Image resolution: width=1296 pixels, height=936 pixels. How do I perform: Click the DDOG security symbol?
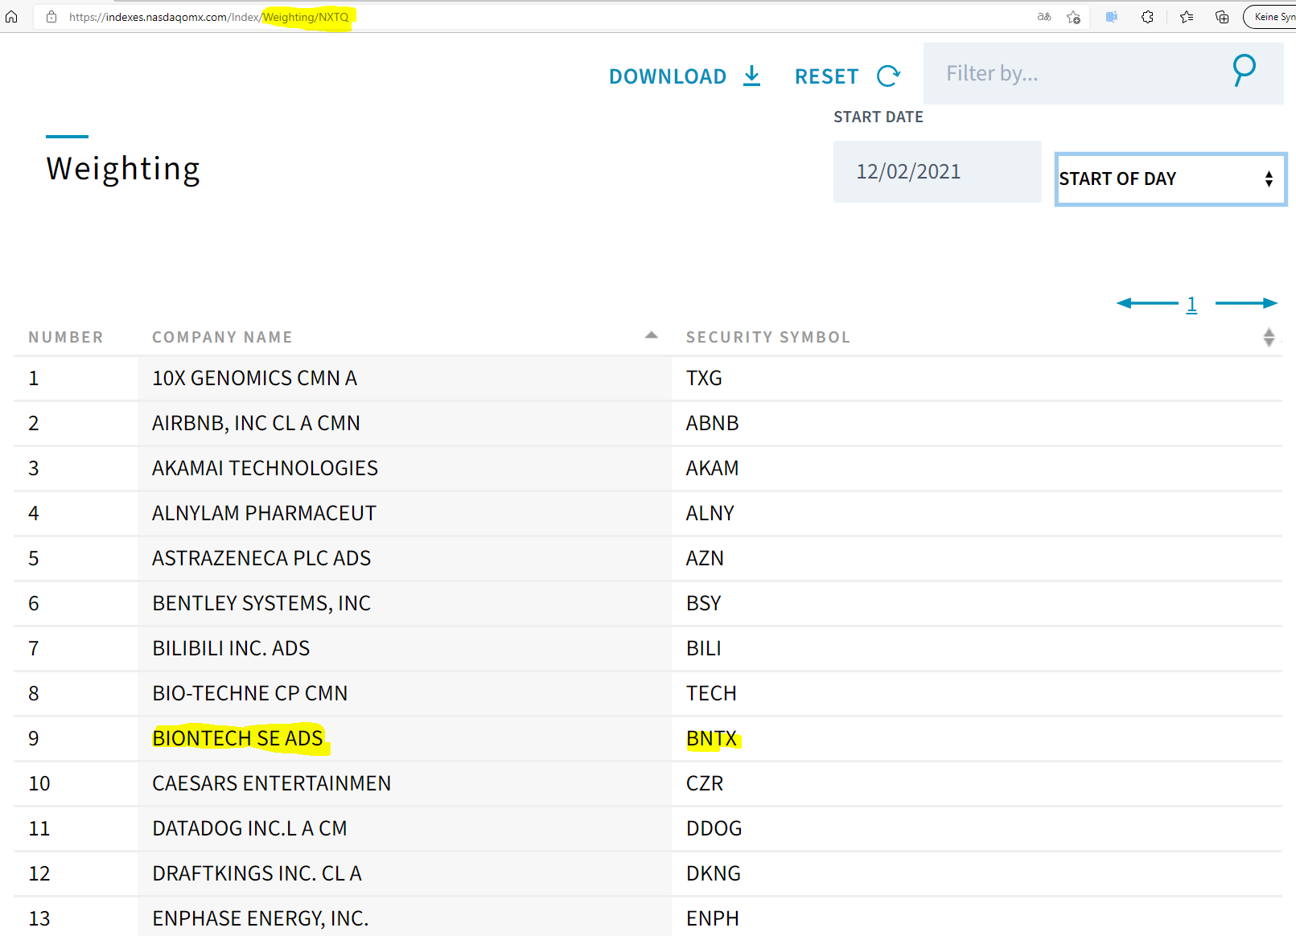click(x=714, y=828)
